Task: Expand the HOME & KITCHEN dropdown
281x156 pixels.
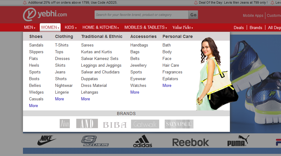Action: tap(100, 28)
